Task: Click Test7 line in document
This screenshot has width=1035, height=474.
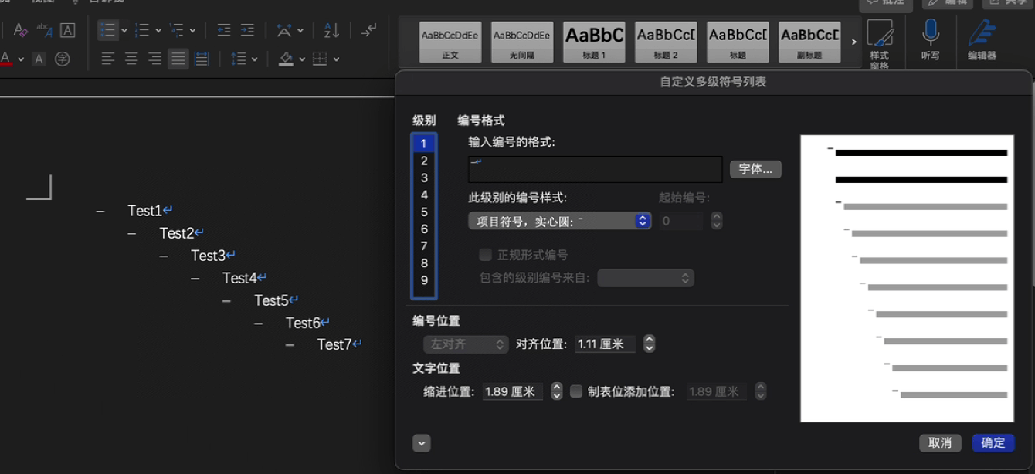Action: pyautogui.click(x=334, y=344)
